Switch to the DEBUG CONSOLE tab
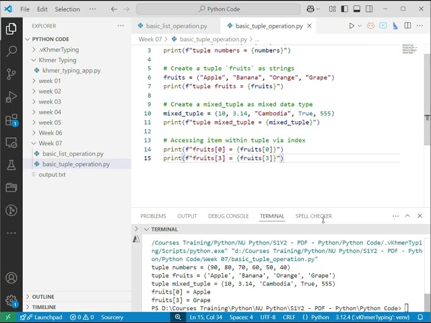This screenshot has width=431, height=323. click(x=228, y=216)
